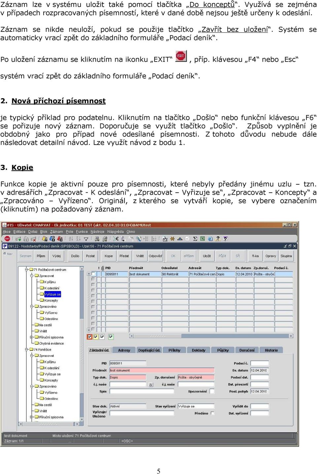Click the Skupina button
The height and width of the screenshot is (474, 317).
click(x=286, y=256)
